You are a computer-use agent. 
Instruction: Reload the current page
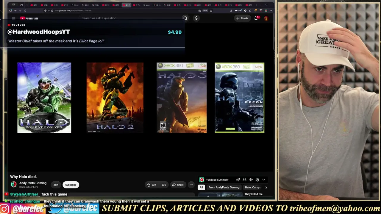click(x=25, y=11)
